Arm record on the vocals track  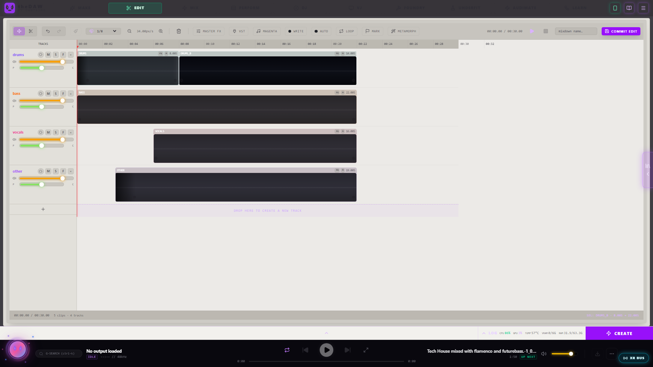tap(41, 133)
